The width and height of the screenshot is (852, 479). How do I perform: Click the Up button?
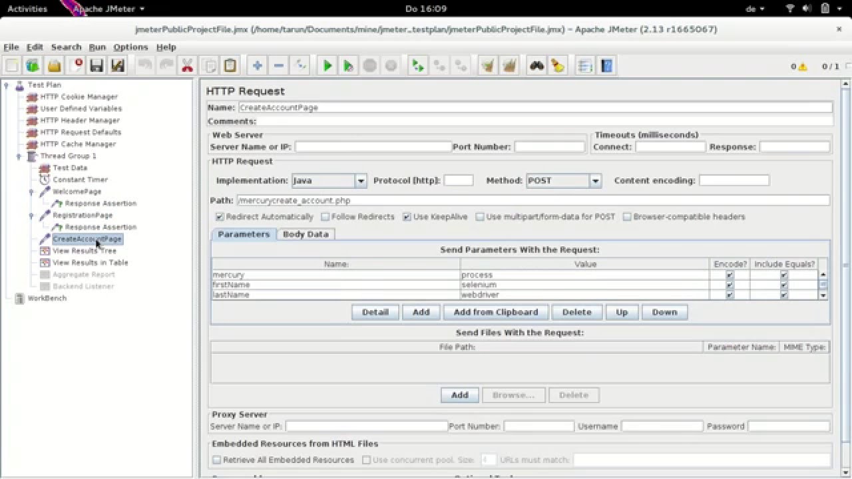pos(622,312)
